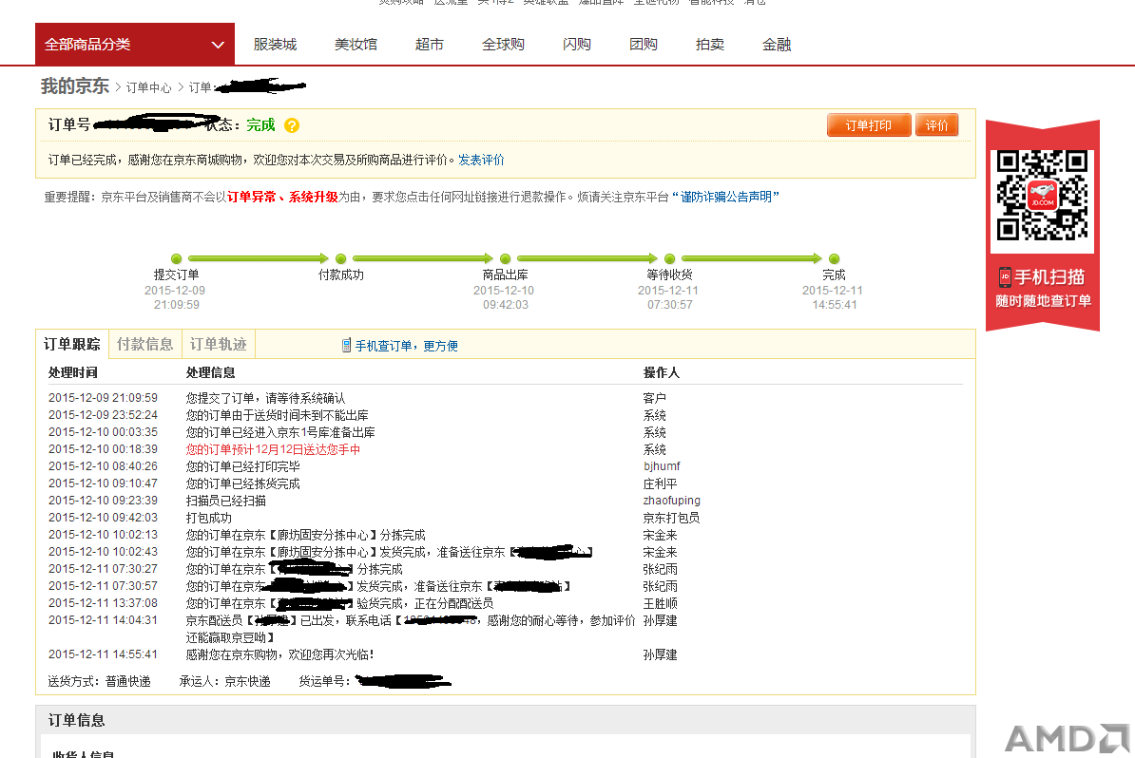Click the 您的订单已经打印完毕 entry
The height and width of the screenshot is (758, 1135).
coord(242,466)
